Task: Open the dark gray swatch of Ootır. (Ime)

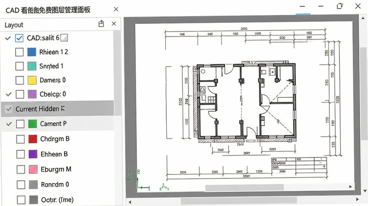Action: point(34,200)
